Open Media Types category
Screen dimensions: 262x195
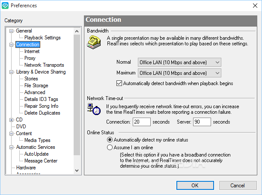37,140
